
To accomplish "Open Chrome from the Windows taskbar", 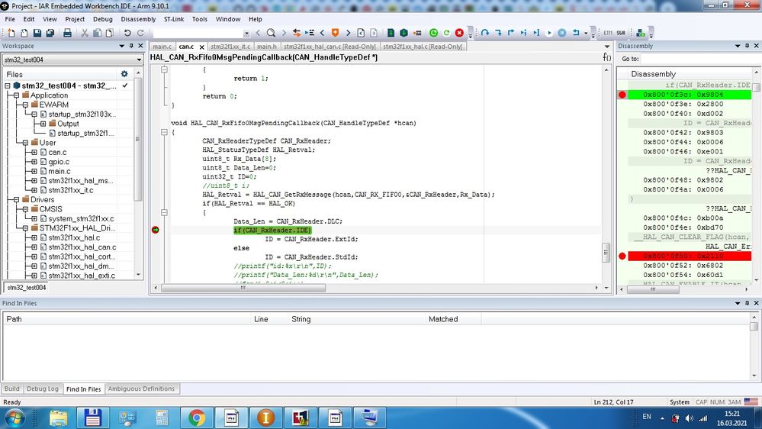I will (197, 418).
